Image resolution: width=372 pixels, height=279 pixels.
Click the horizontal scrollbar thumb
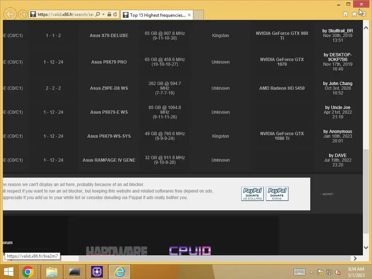(214, 258)
